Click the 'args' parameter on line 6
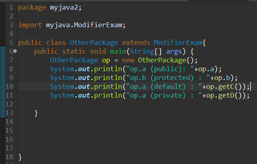This screenshot has width=257, height=164. tap(174, 52)
